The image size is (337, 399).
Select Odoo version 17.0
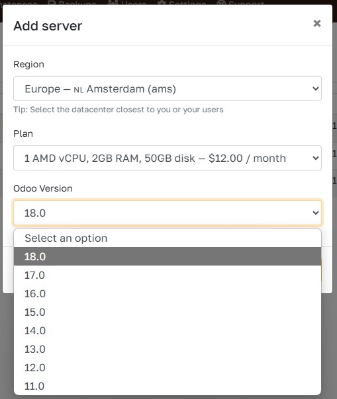[168, 275]
